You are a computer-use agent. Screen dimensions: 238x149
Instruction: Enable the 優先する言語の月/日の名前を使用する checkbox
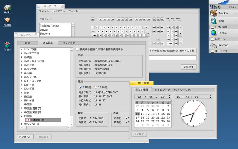coord(77,49)
